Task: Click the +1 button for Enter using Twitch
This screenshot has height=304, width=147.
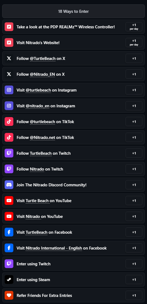Action: click(x=134, y=264)
